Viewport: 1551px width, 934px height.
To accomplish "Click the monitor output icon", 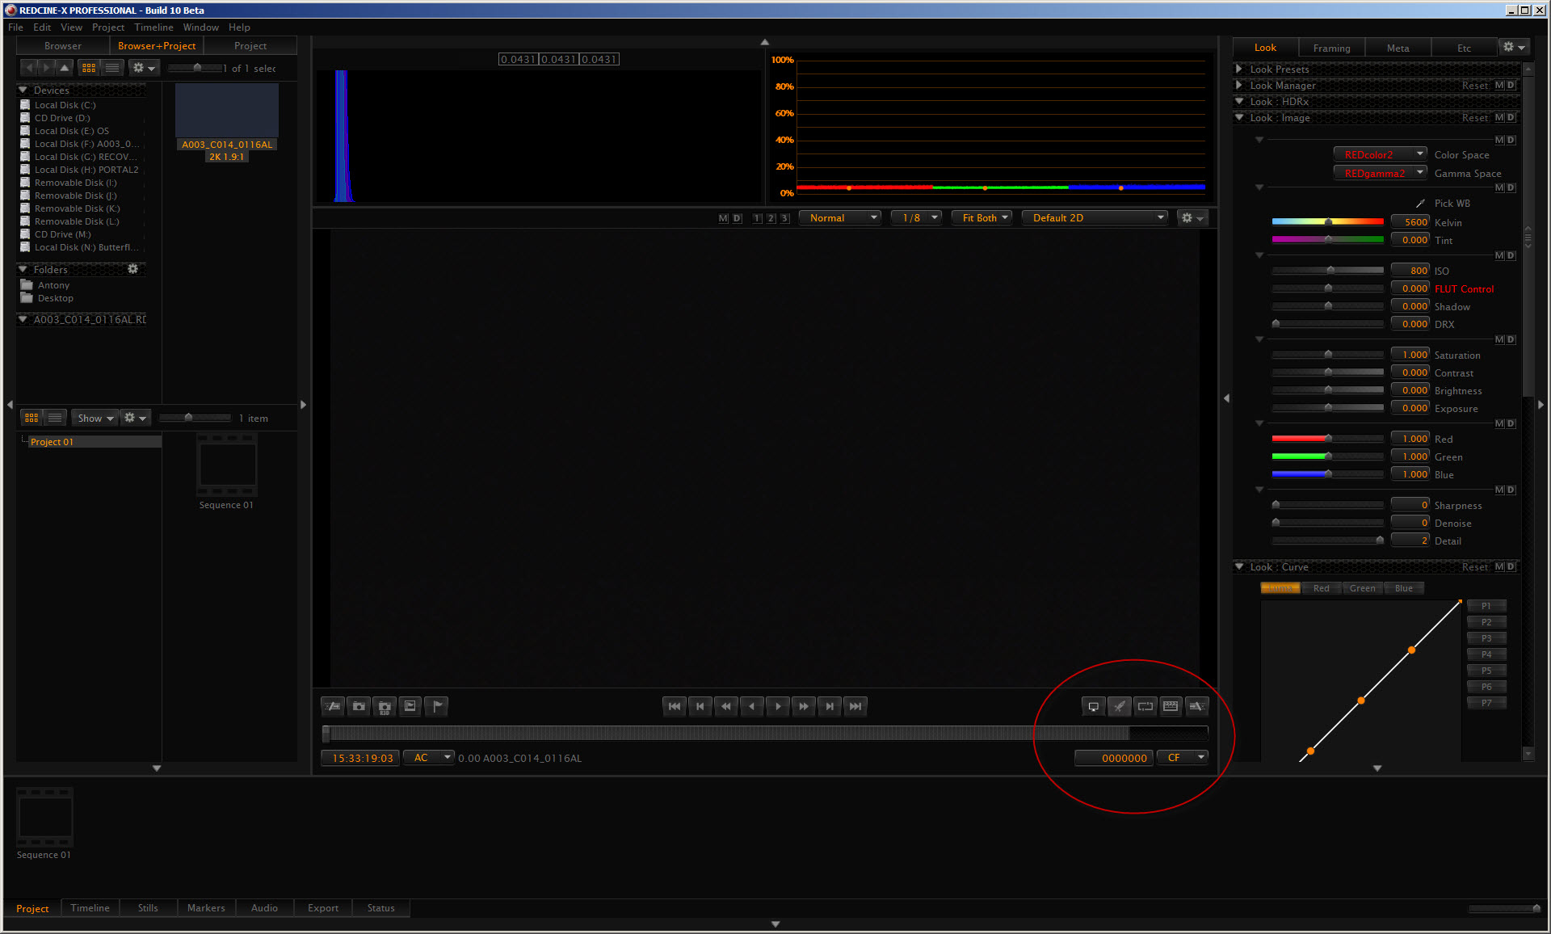I will (x=1093, y=706).
